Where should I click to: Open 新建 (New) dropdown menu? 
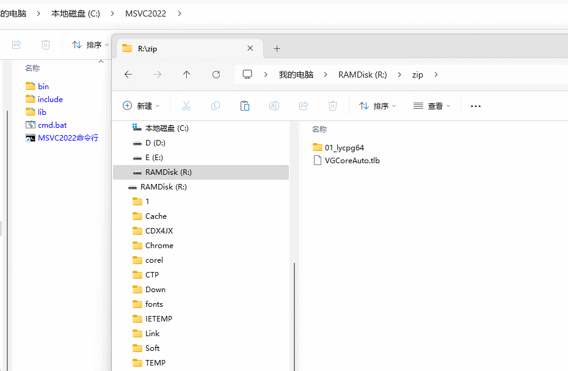pyautogui.click(x=141, y=106)
